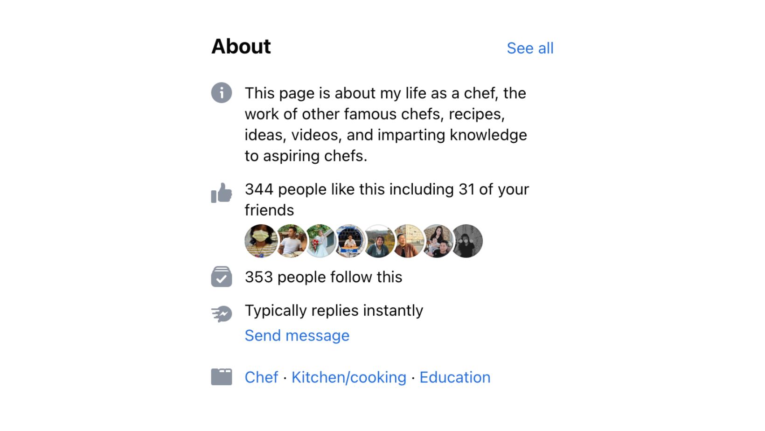Screen dimensions: 765x431
Task: Click the 353 people follow this text
Action: click(x=323, y=277)
